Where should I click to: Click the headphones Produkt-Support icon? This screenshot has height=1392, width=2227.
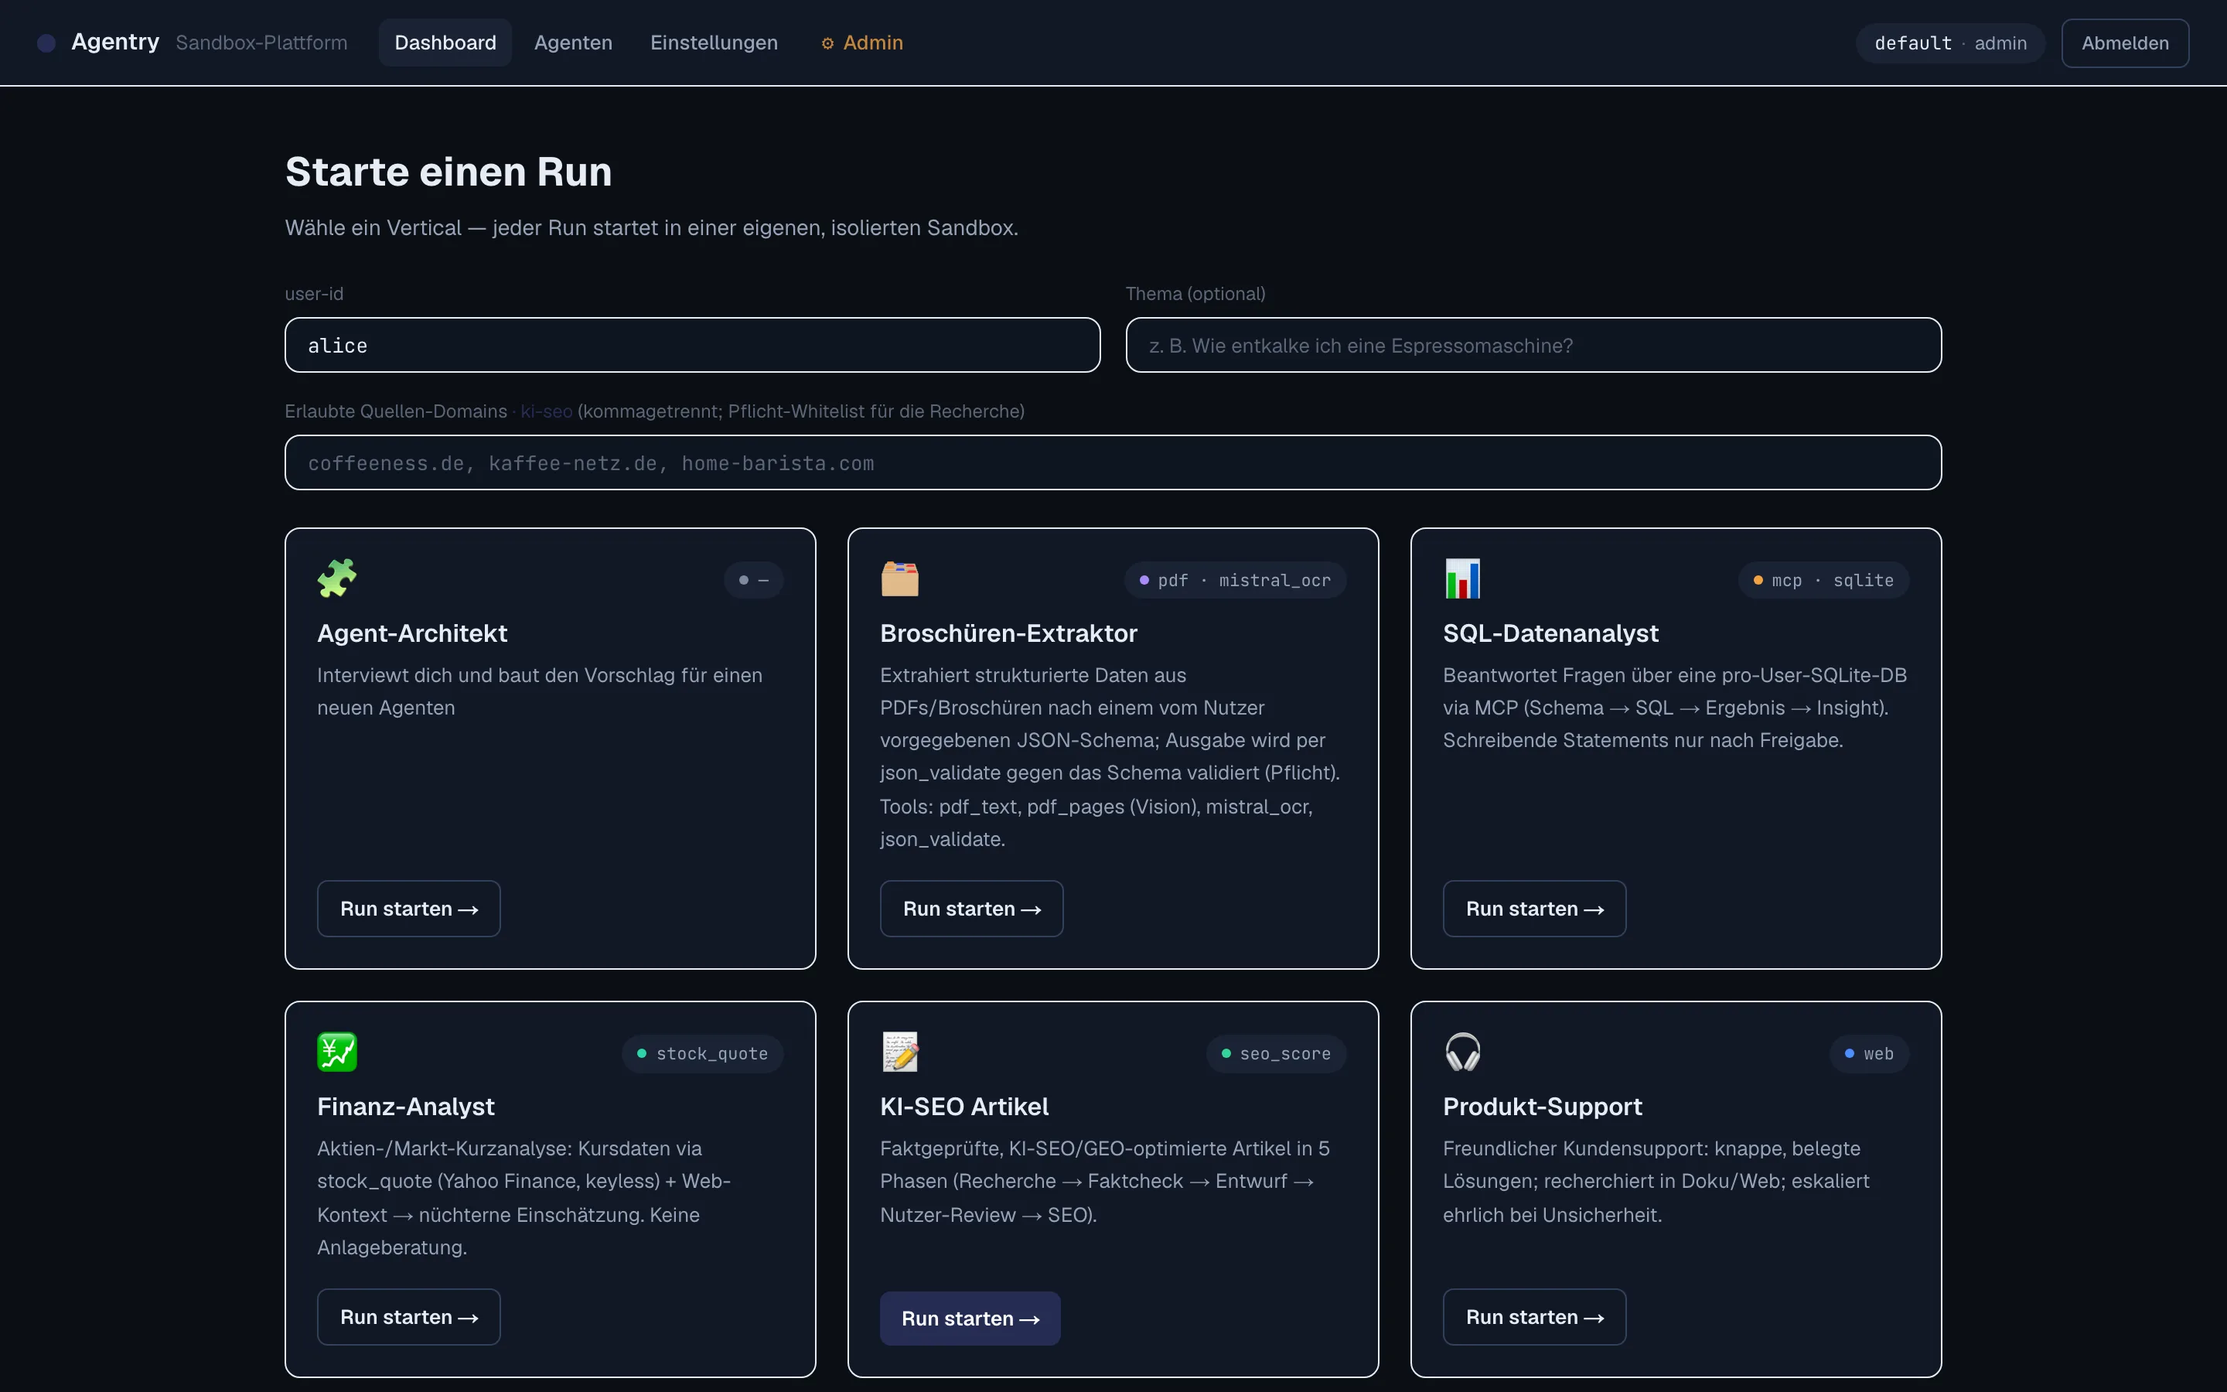pyautogui.click(x=1462, y=1052)
